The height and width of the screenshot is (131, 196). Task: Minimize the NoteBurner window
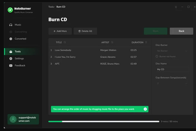(182, 7)
